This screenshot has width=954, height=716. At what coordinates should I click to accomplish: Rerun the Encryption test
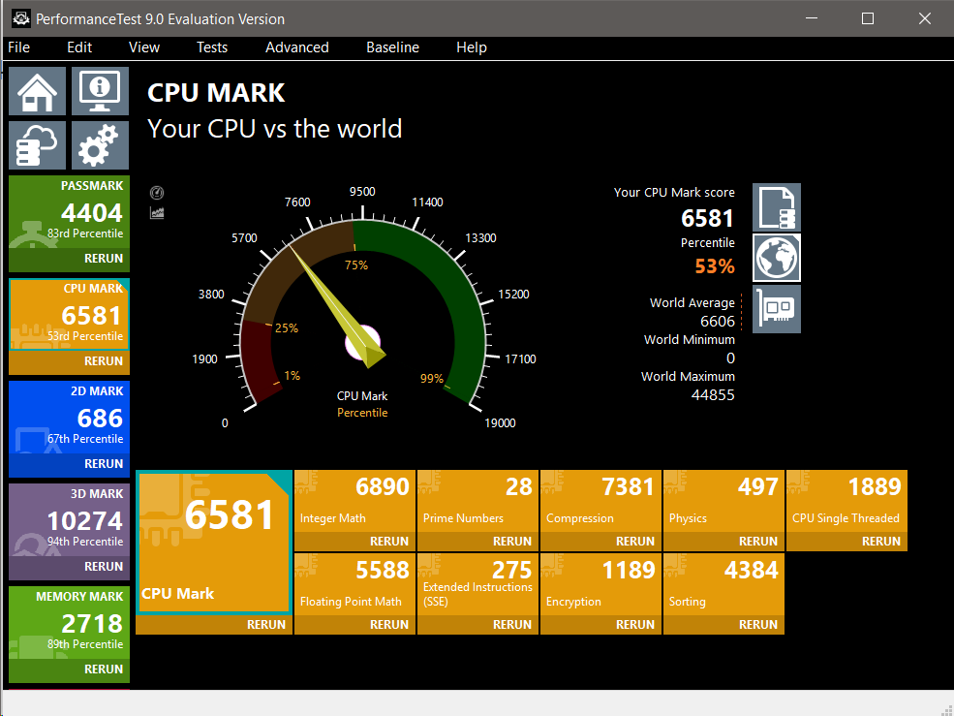tap(634, 625)
